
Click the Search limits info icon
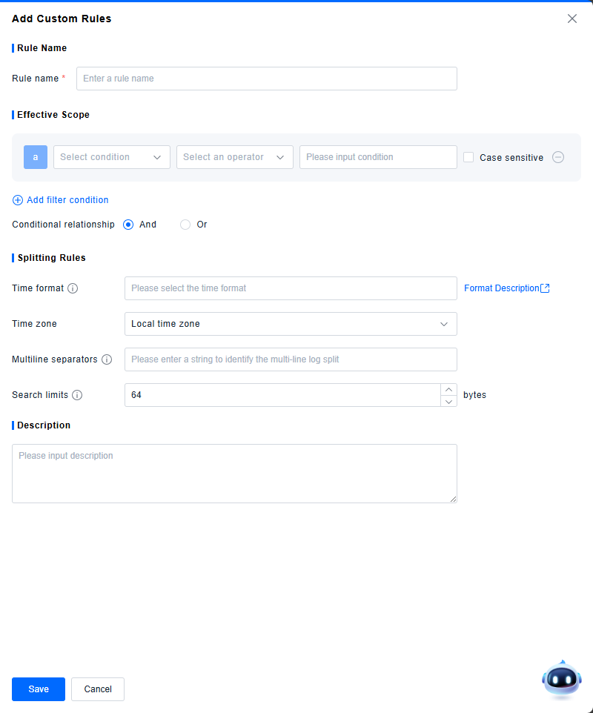(77, 395)
